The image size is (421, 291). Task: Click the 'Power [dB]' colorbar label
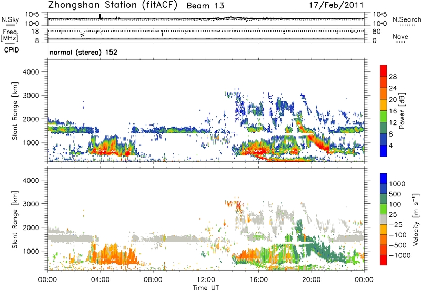(402, 111)
